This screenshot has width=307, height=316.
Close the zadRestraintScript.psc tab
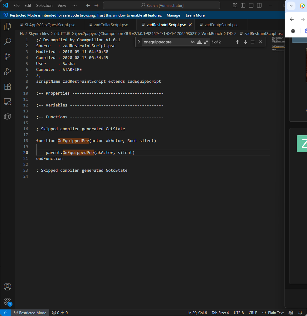[x=190, y=25]
